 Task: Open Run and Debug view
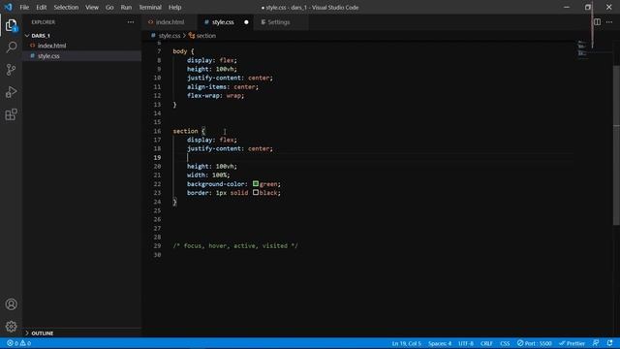[x=11, y=92]
